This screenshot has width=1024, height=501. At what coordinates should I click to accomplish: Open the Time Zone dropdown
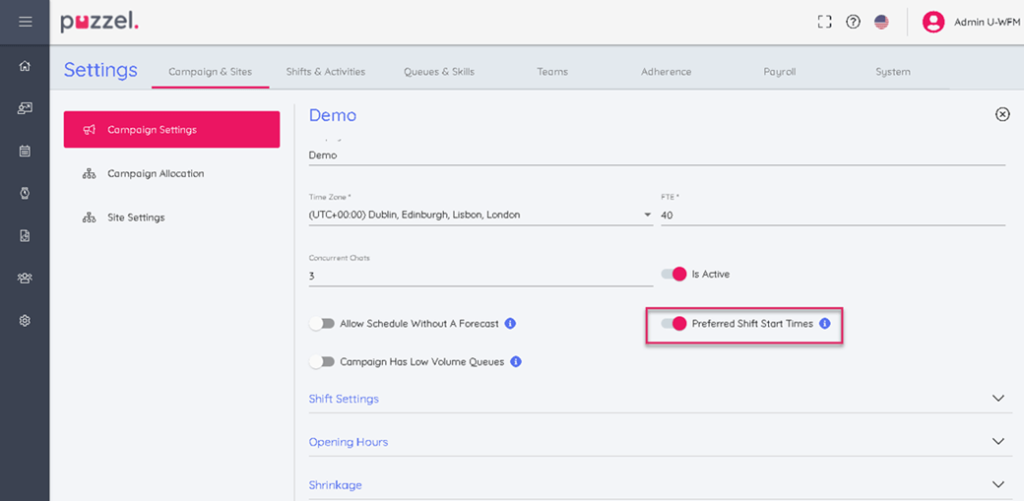tap(648, 215)
